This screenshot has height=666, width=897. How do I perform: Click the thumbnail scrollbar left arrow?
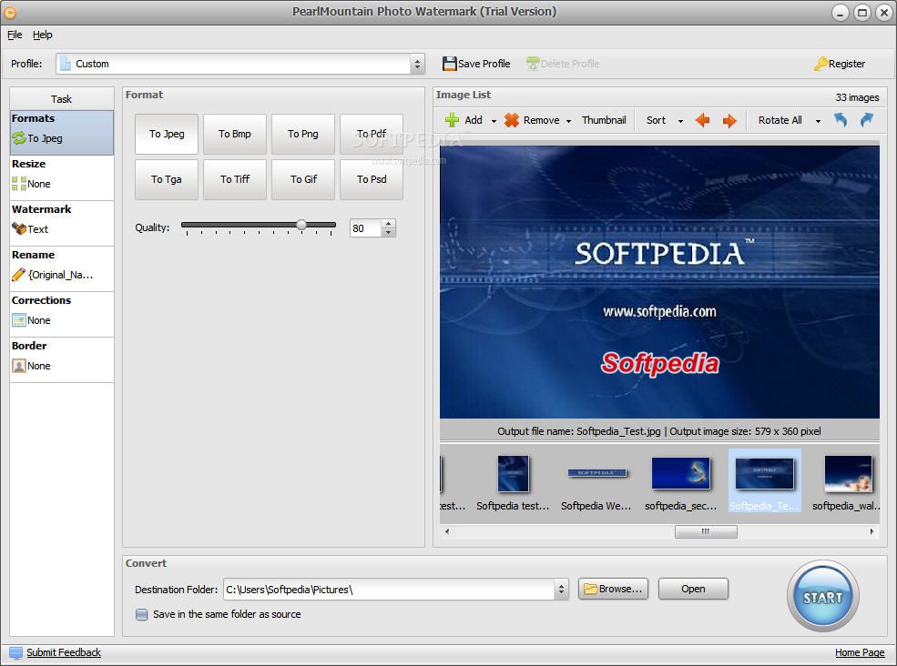tap(447, 531)
